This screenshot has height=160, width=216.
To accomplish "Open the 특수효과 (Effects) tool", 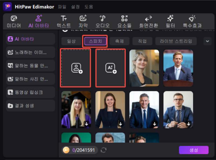I will pyautogui.click(x=192, y=22).
